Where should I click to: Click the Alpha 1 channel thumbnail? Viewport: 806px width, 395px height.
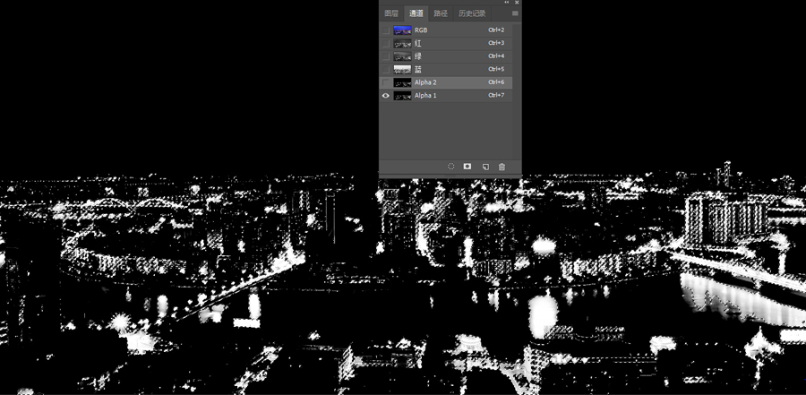coord(402,96)
